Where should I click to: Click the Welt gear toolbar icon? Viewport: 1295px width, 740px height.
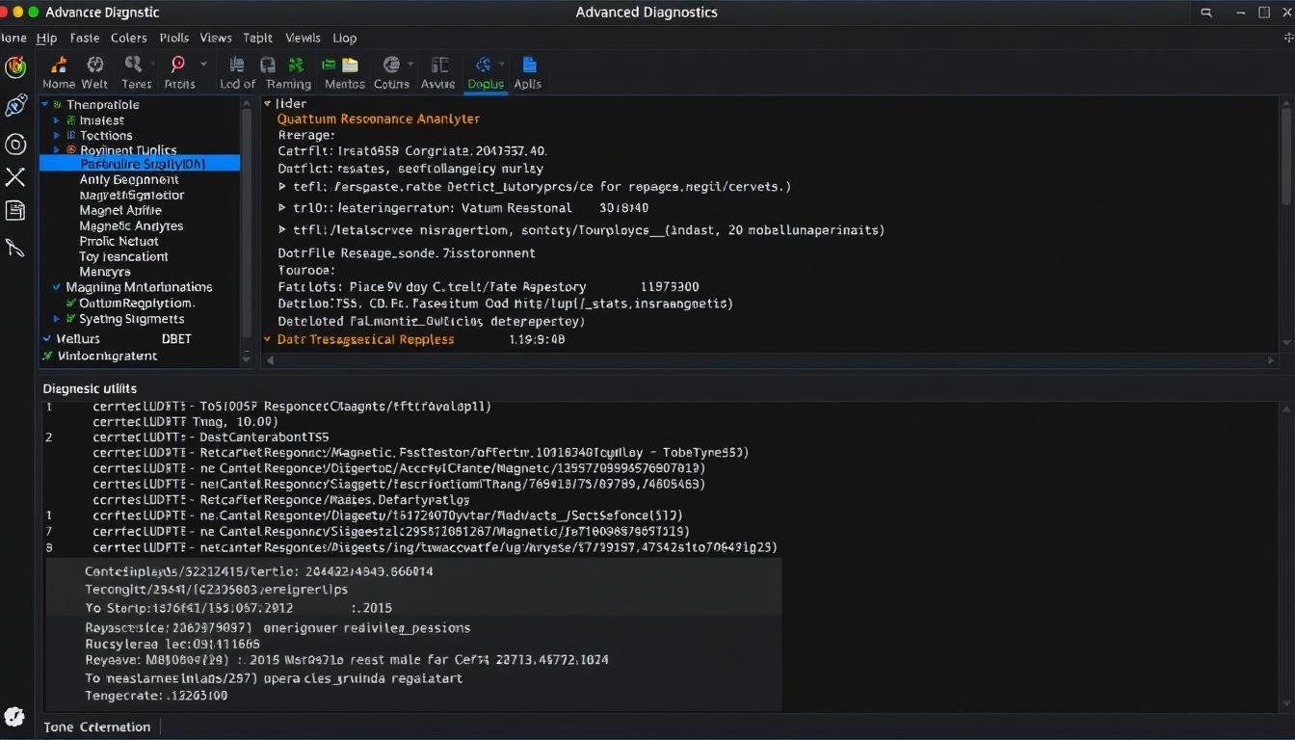pos(95,66)
